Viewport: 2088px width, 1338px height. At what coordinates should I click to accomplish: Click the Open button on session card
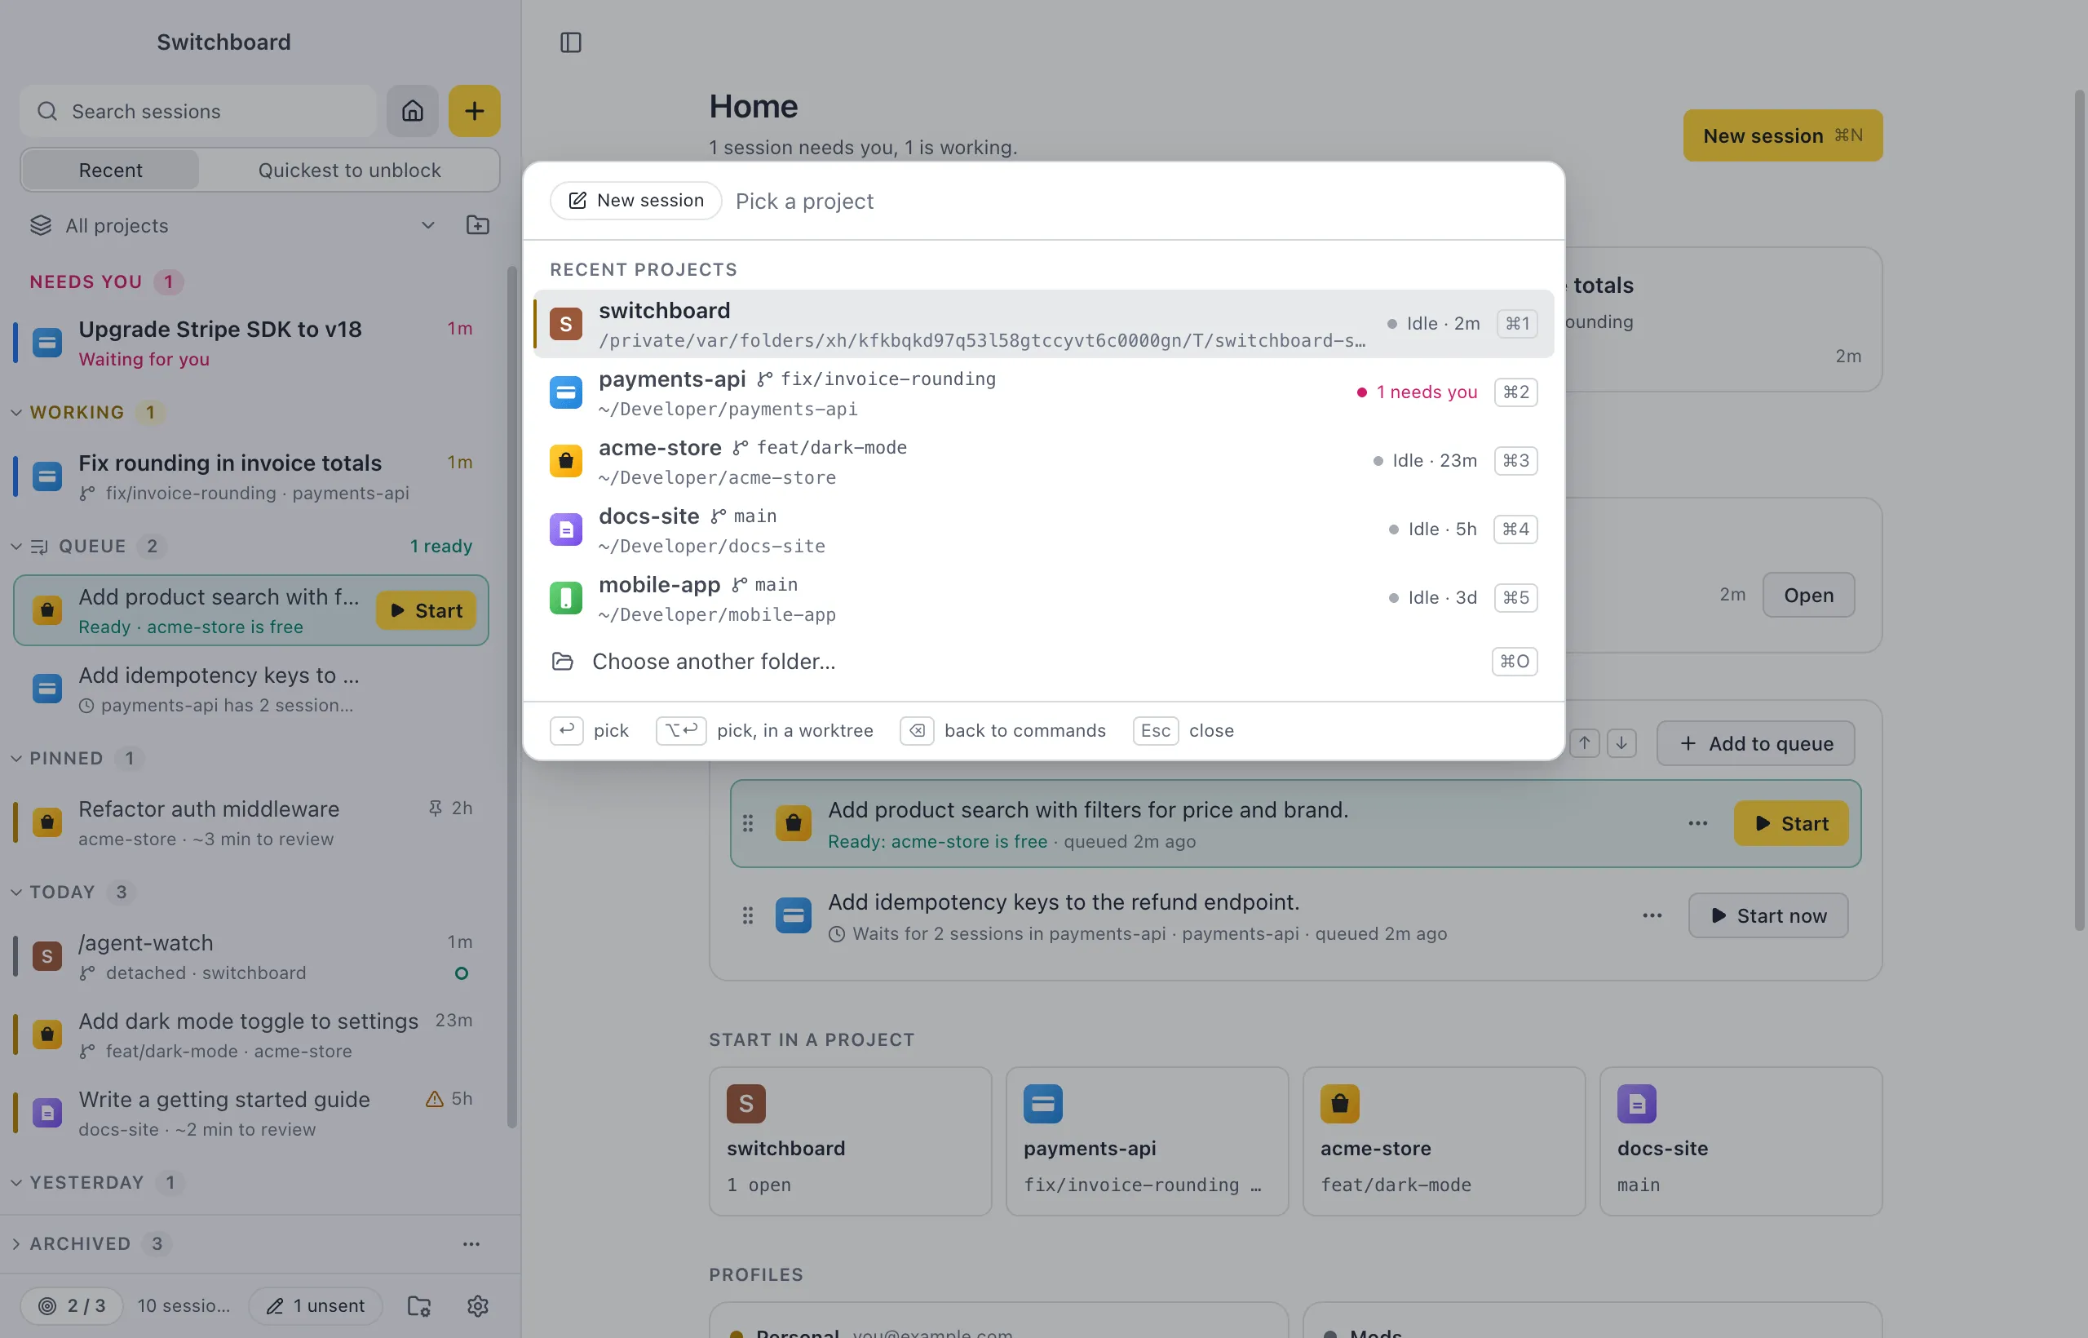click(x=1808, y=595)
